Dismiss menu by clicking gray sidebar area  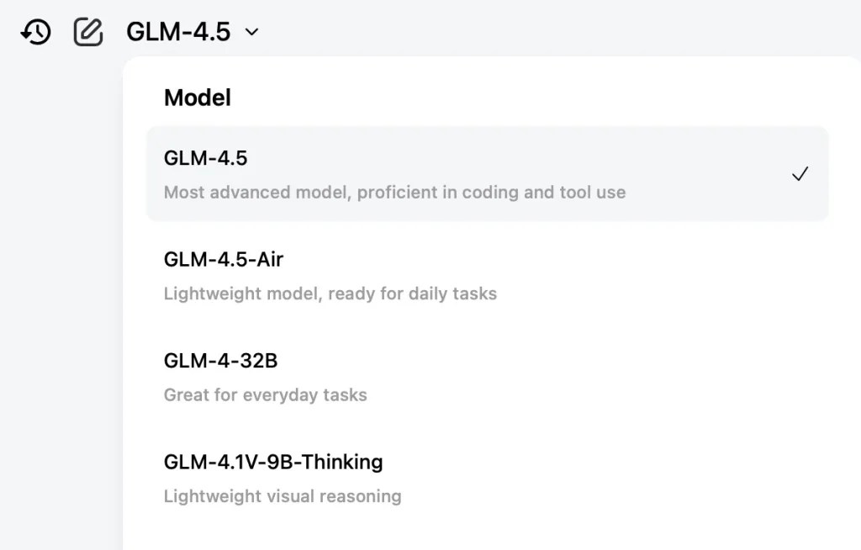click(61, 302)
